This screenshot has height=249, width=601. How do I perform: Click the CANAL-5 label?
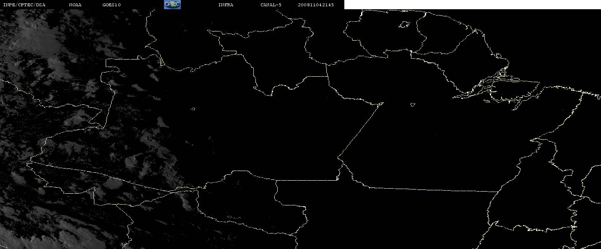coord(271,5)
